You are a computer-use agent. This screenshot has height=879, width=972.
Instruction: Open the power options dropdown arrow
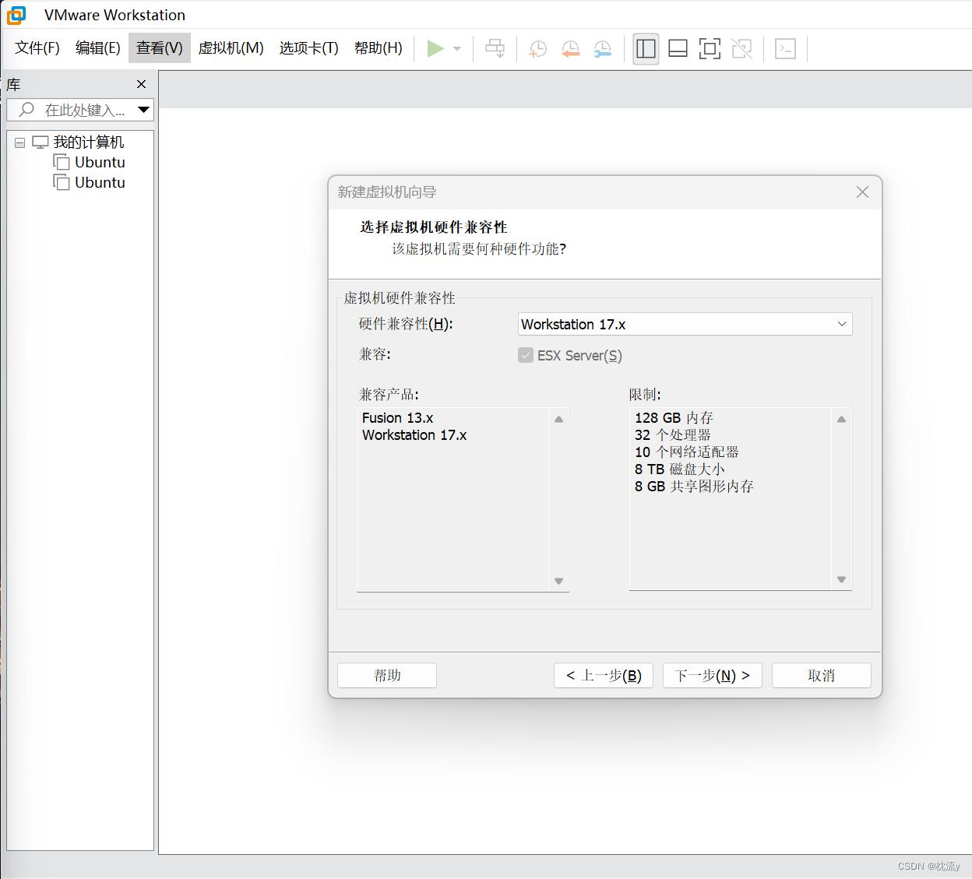[x=457, y=48]
